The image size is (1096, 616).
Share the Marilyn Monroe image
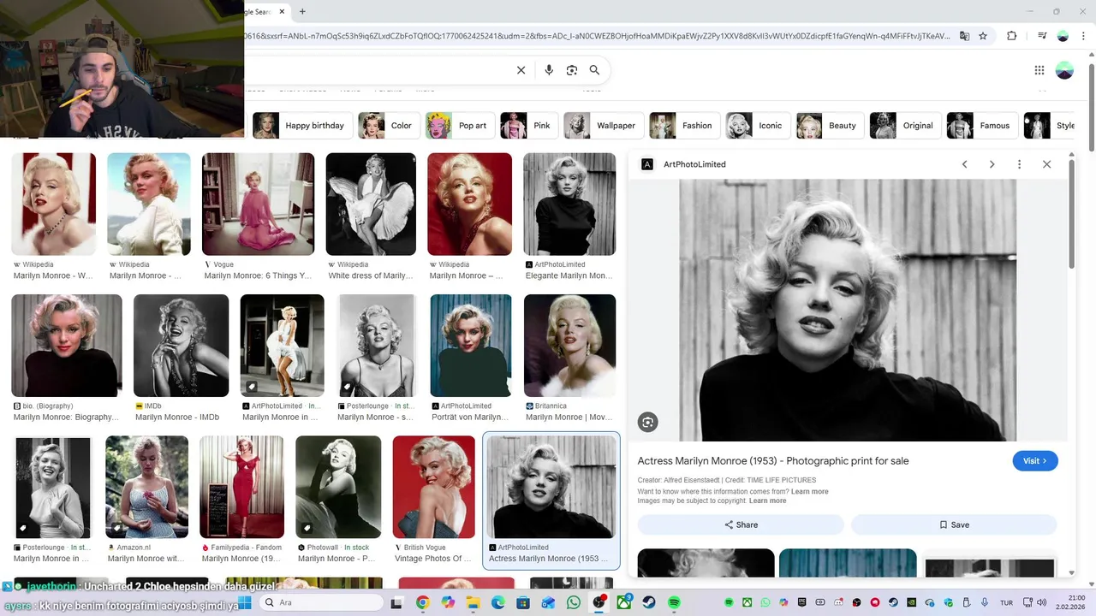click(741, 524)
